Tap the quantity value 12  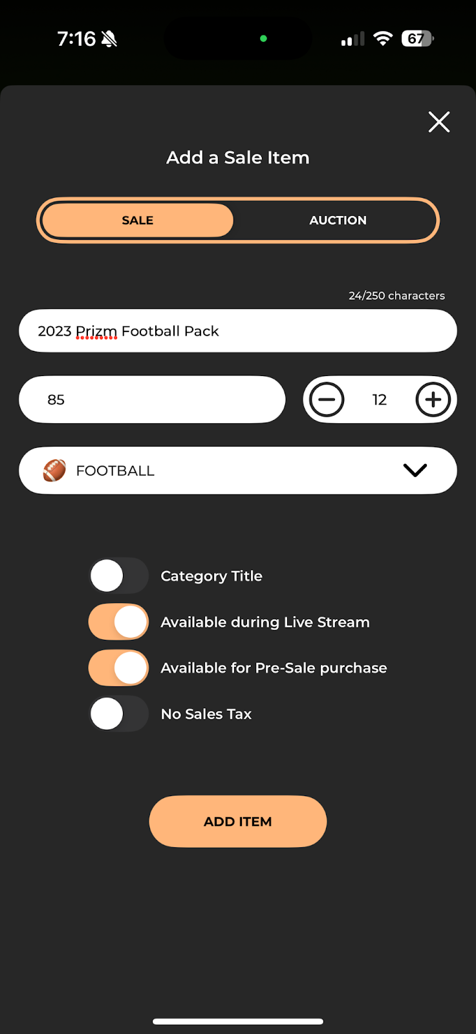click(x=380, y=399)
